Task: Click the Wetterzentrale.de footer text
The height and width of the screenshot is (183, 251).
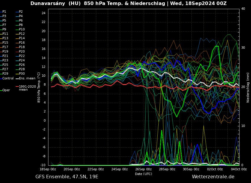Action: click(x=213, y=177)
